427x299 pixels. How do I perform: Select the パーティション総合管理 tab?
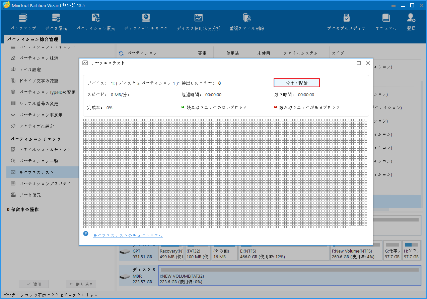(x=32, y=39)
